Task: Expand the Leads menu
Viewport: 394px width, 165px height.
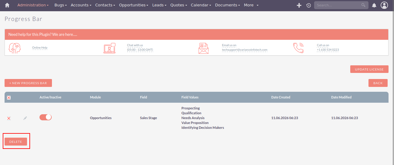Action: (159, 5)
